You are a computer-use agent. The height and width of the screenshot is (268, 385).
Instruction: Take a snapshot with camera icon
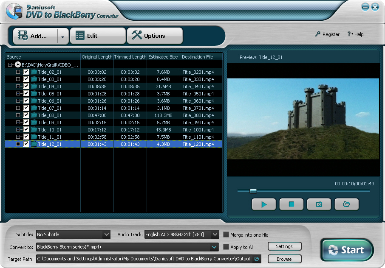tap(319, 204)
